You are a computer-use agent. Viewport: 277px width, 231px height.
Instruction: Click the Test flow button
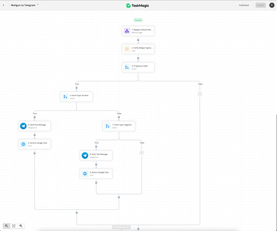(x=138, y=20)
